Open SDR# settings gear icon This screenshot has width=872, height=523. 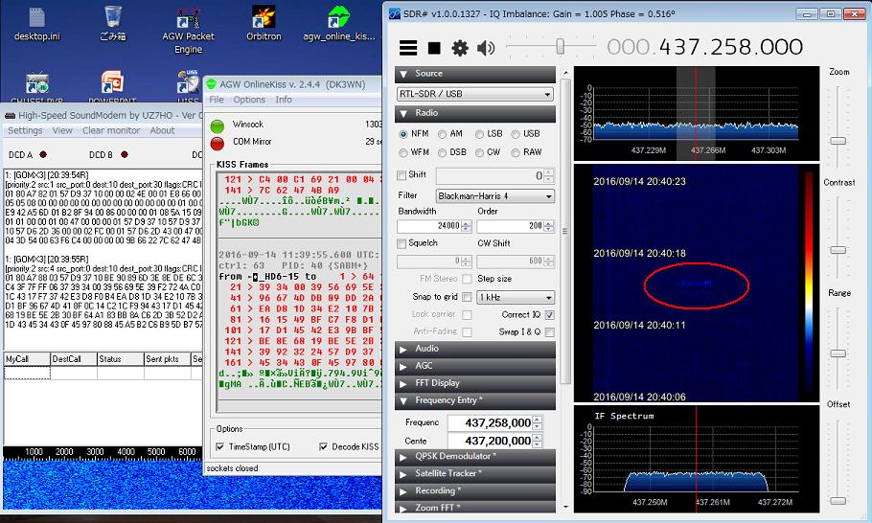pyautogui.click(x=460, y=48)
